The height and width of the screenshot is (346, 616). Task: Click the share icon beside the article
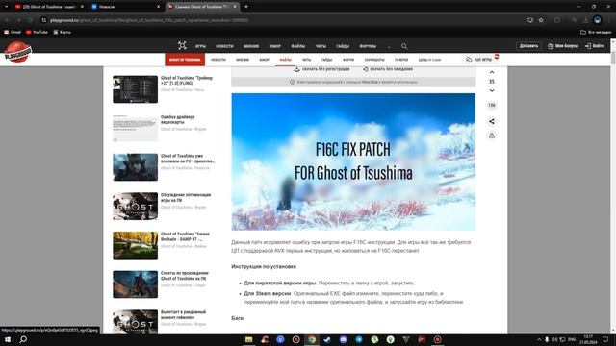pyautogui.click(x=492, y=122)
